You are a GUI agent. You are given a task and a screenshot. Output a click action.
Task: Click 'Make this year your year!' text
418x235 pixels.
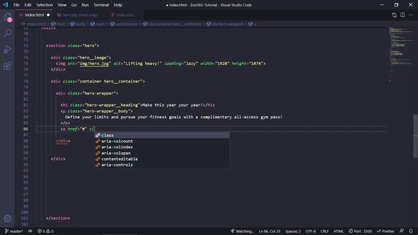click(x=172, y=105)
